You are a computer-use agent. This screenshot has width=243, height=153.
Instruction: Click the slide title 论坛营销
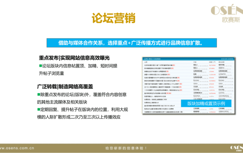113,18
